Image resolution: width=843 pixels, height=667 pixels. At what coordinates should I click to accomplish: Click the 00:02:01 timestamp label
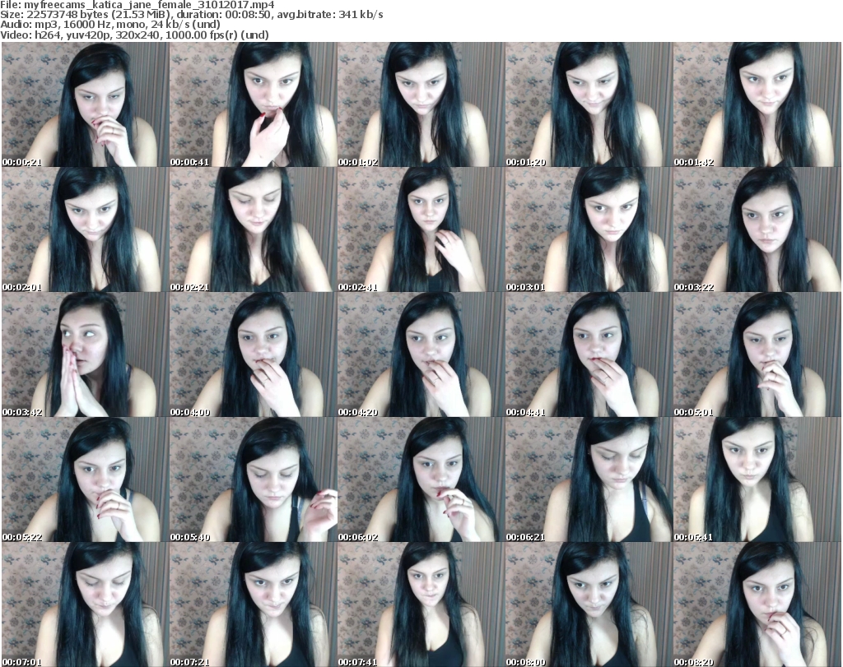(x=22, y=287)
